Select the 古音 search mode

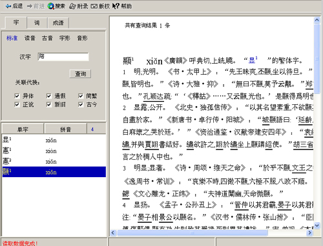pos(47,38)
